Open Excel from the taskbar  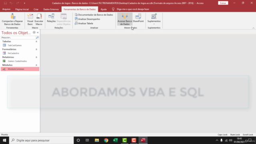point(116,140)
